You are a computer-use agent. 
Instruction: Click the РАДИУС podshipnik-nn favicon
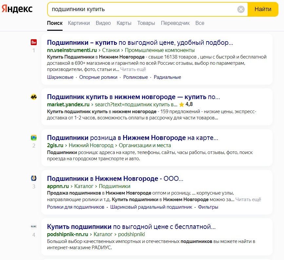34,227
